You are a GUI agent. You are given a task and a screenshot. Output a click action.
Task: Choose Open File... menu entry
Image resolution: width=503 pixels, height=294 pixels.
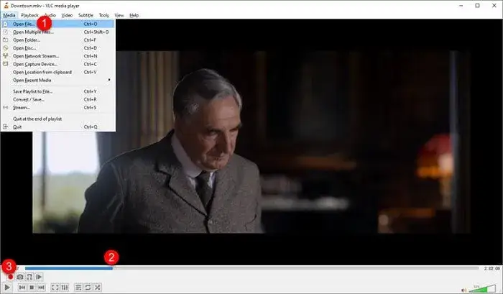click(57, 24)
